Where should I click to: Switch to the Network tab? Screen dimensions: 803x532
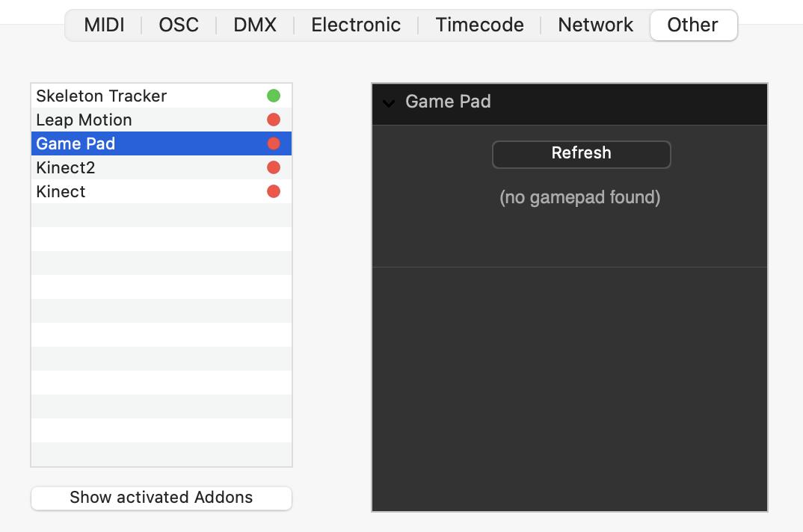[595, 25]
